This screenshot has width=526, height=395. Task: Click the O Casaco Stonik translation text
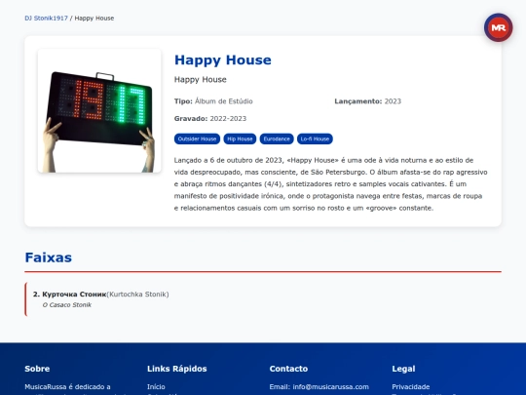[x=67, y=305]
